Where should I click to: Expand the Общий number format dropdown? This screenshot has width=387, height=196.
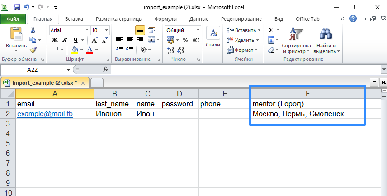[x=198, y=30]
